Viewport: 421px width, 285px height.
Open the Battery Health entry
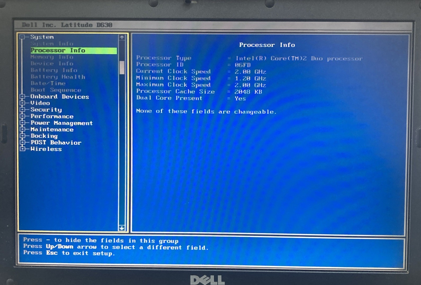pos(58,77)
